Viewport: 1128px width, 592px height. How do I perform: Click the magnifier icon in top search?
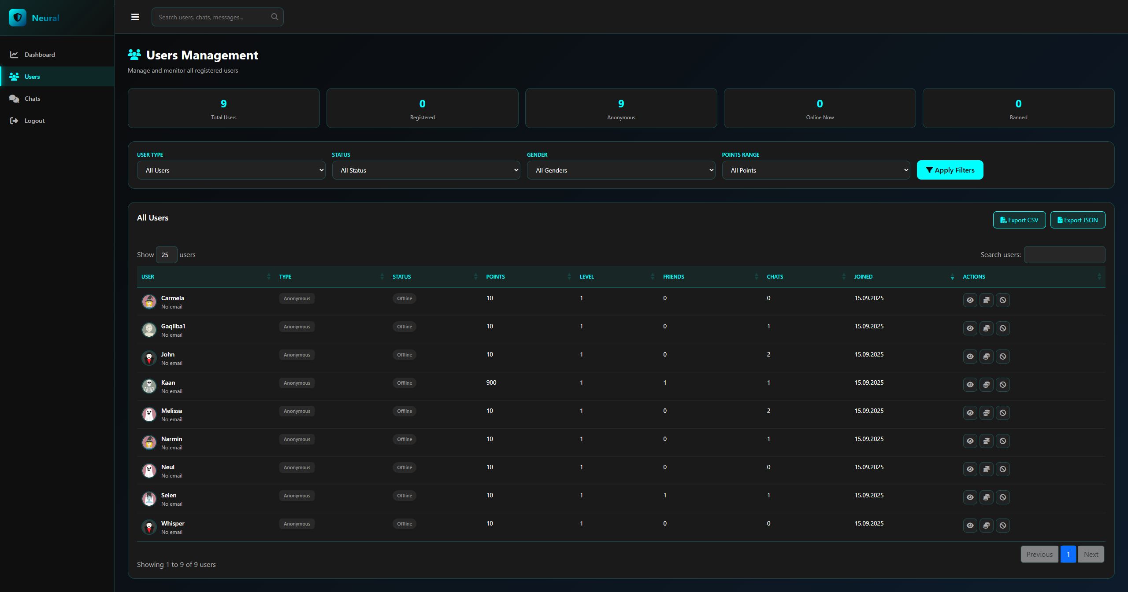click(275, 17)
